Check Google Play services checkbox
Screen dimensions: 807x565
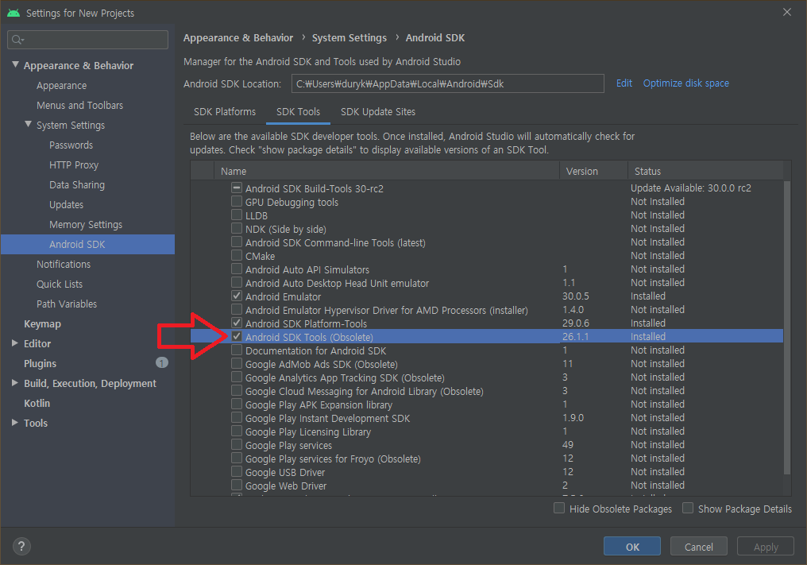pyautogui.click(x=237, y=444)
